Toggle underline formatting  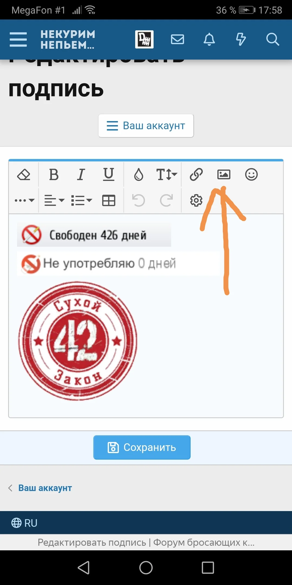(x=109, y=174)
